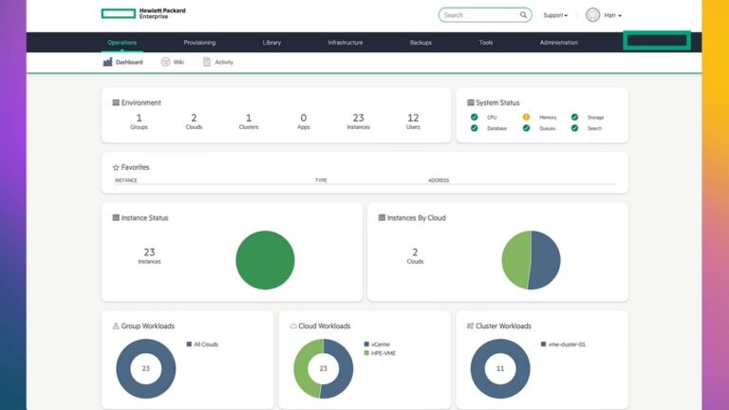Open the Provisioning menu
Image resolution: width=729 pixels, height=410 pixels.
(199, 43)
